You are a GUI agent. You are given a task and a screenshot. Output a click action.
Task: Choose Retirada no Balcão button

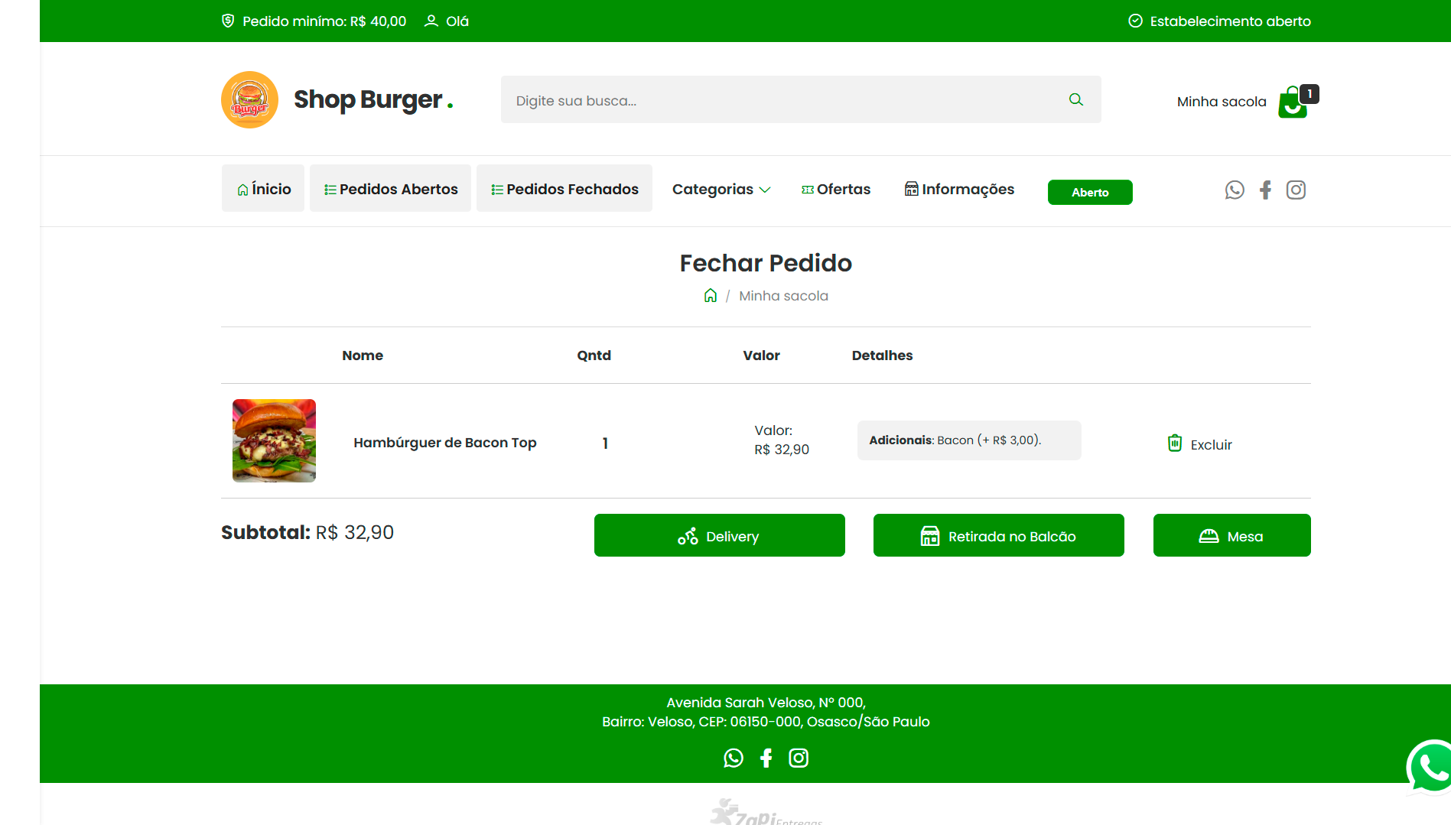(x=999, y=536)
